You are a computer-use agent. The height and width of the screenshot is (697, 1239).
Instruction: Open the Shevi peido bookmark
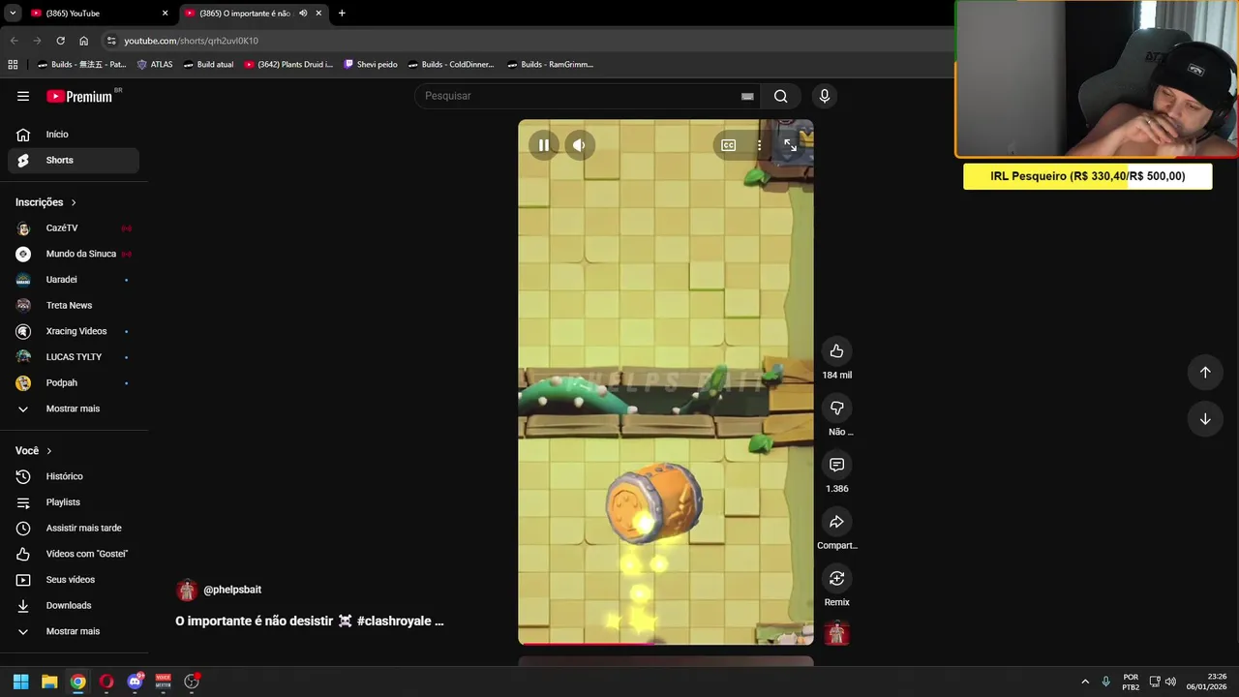click(x=371, y=65)
